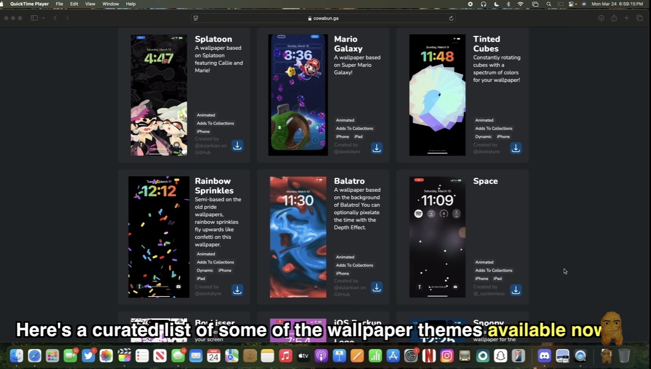Open the Safari share menu

coord(614,18)
